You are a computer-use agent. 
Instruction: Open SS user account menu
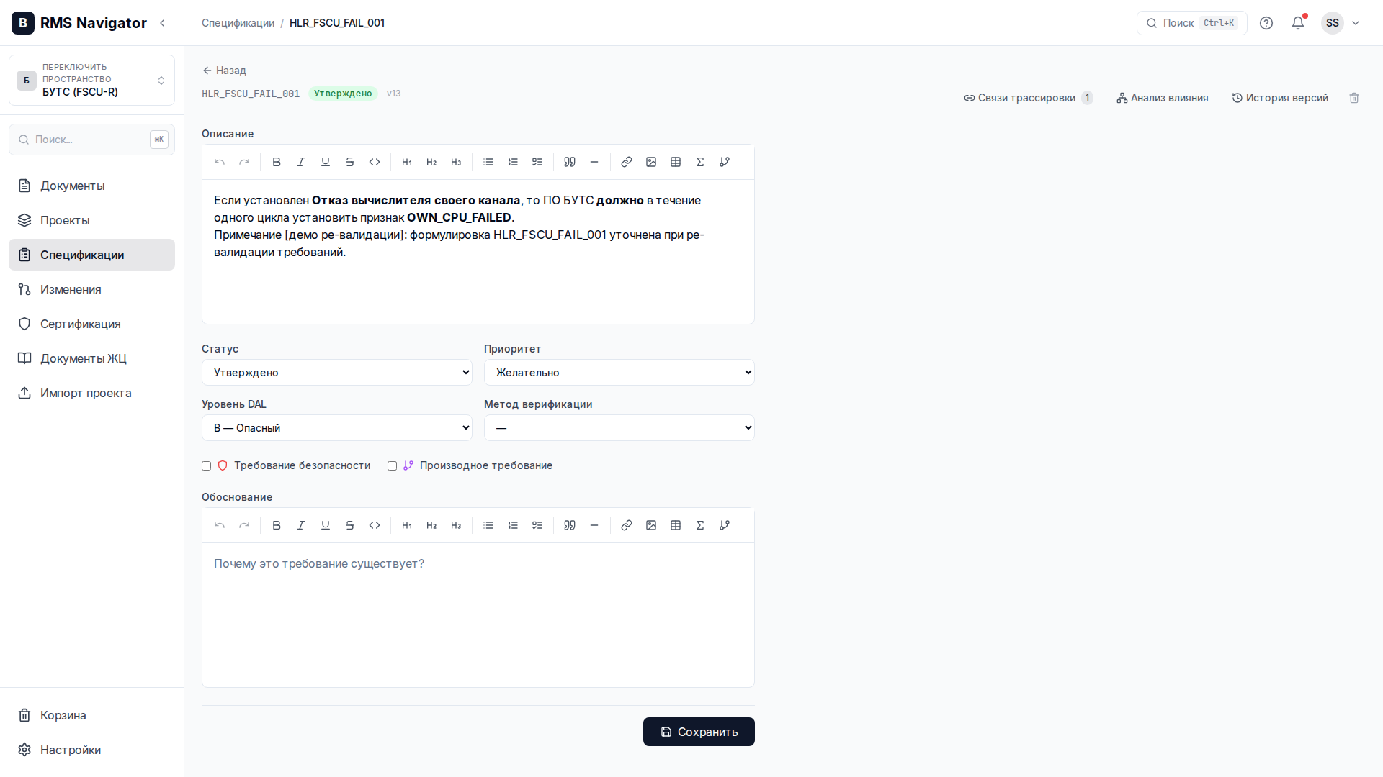[x=1341, y=23]
